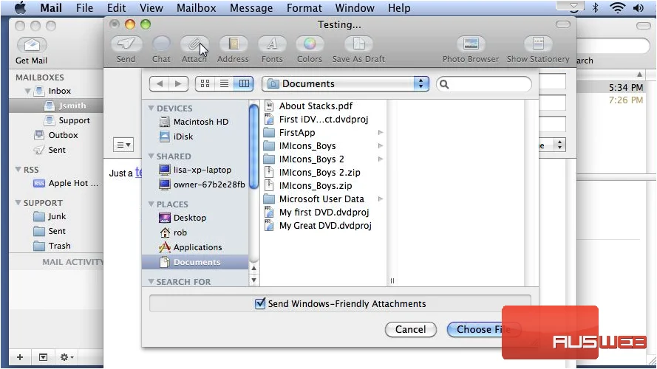Collapse the PLACES section
657x369 pixels.
pyautogui.click(x=151, y=204)
